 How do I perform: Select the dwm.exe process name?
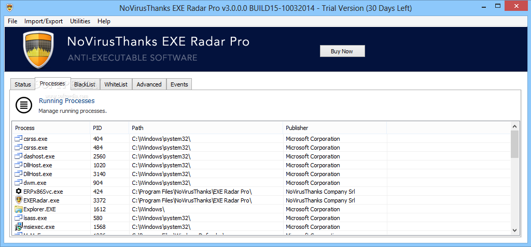(35, 183)
